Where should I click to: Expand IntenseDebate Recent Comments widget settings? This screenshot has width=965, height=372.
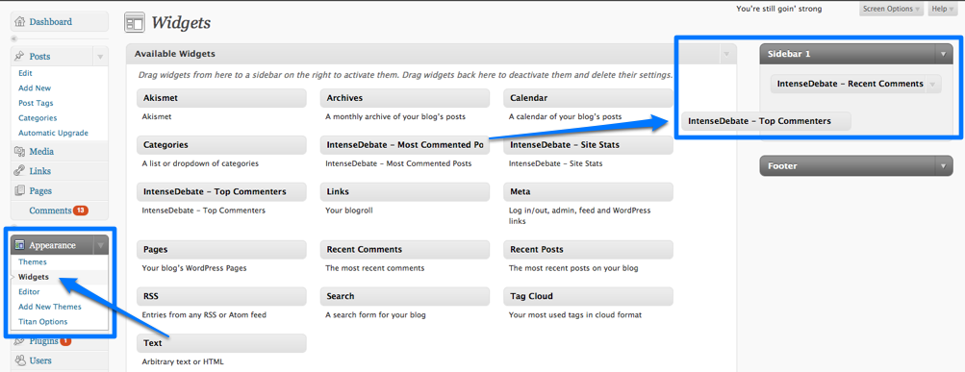tap(932, 85)
